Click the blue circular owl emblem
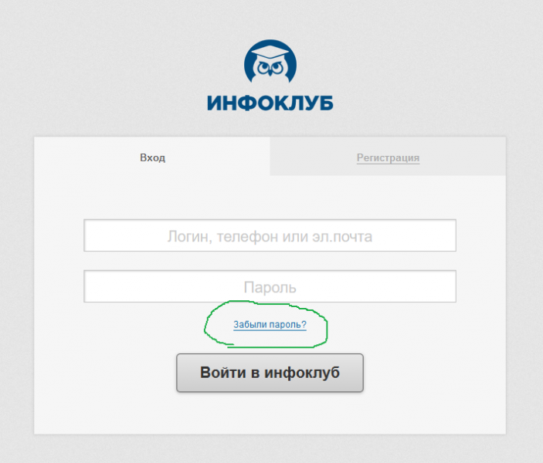This screenshot has height=463, width=543. [270, 62]
